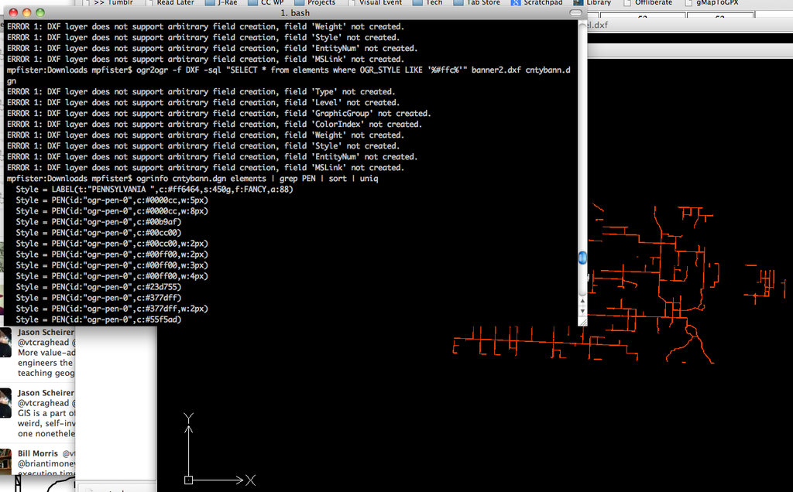Open the 'Tech' bookmarks folder

(x=427, y=2)
